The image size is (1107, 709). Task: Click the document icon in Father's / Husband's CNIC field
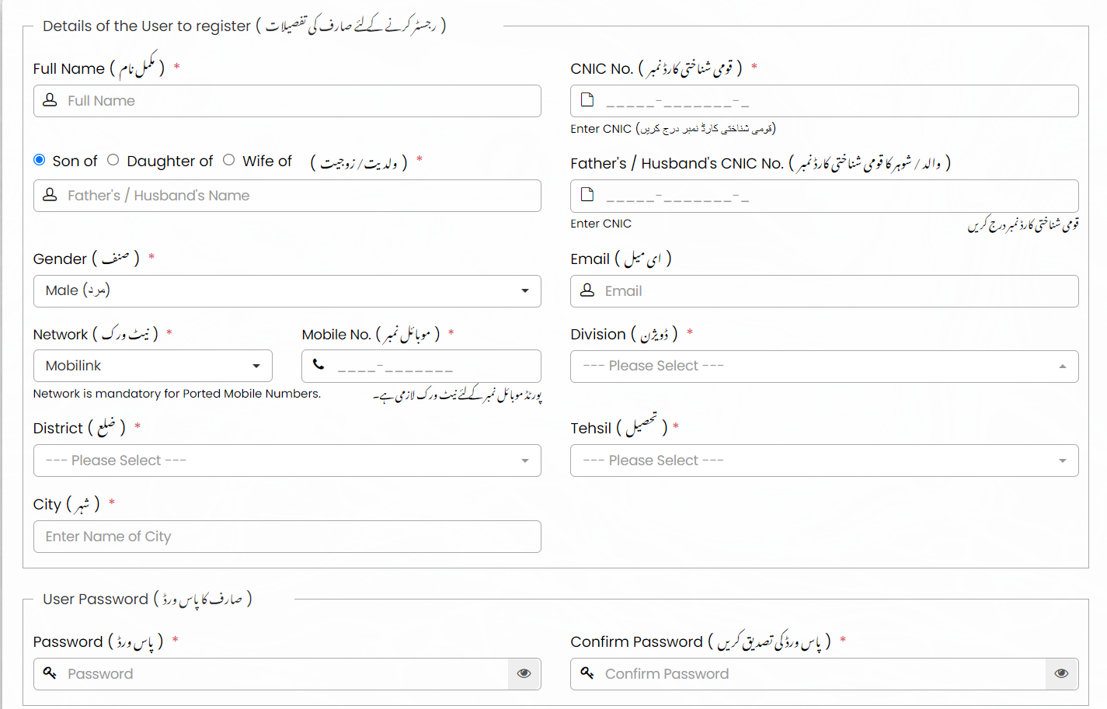587,194
